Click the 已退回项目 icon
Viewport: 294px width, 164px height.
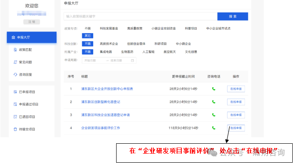coord(16,117)
